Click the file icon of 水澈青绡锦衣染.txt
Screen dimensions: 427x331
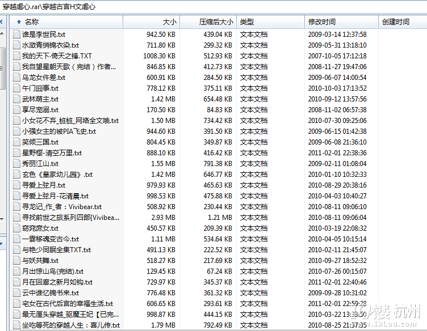coord(16,45)
